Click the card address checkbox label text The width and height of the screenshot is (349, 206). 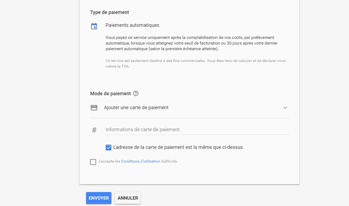178,147
